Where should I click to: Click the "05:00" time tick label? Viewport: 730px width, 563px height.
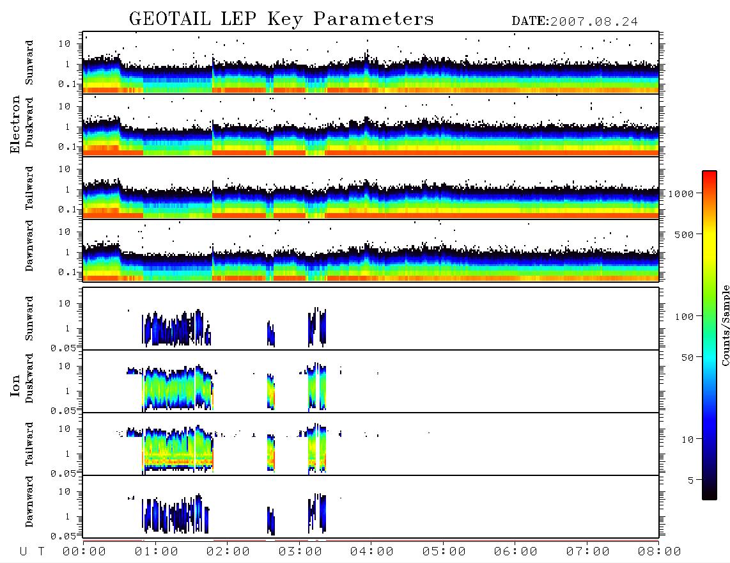pos(444,552)
